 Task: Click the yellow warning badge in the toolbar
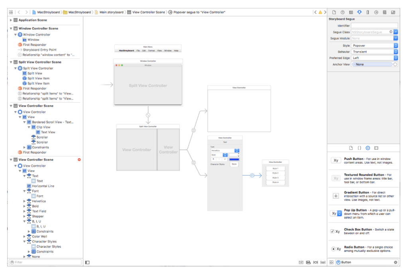click(x=320, y=12)
